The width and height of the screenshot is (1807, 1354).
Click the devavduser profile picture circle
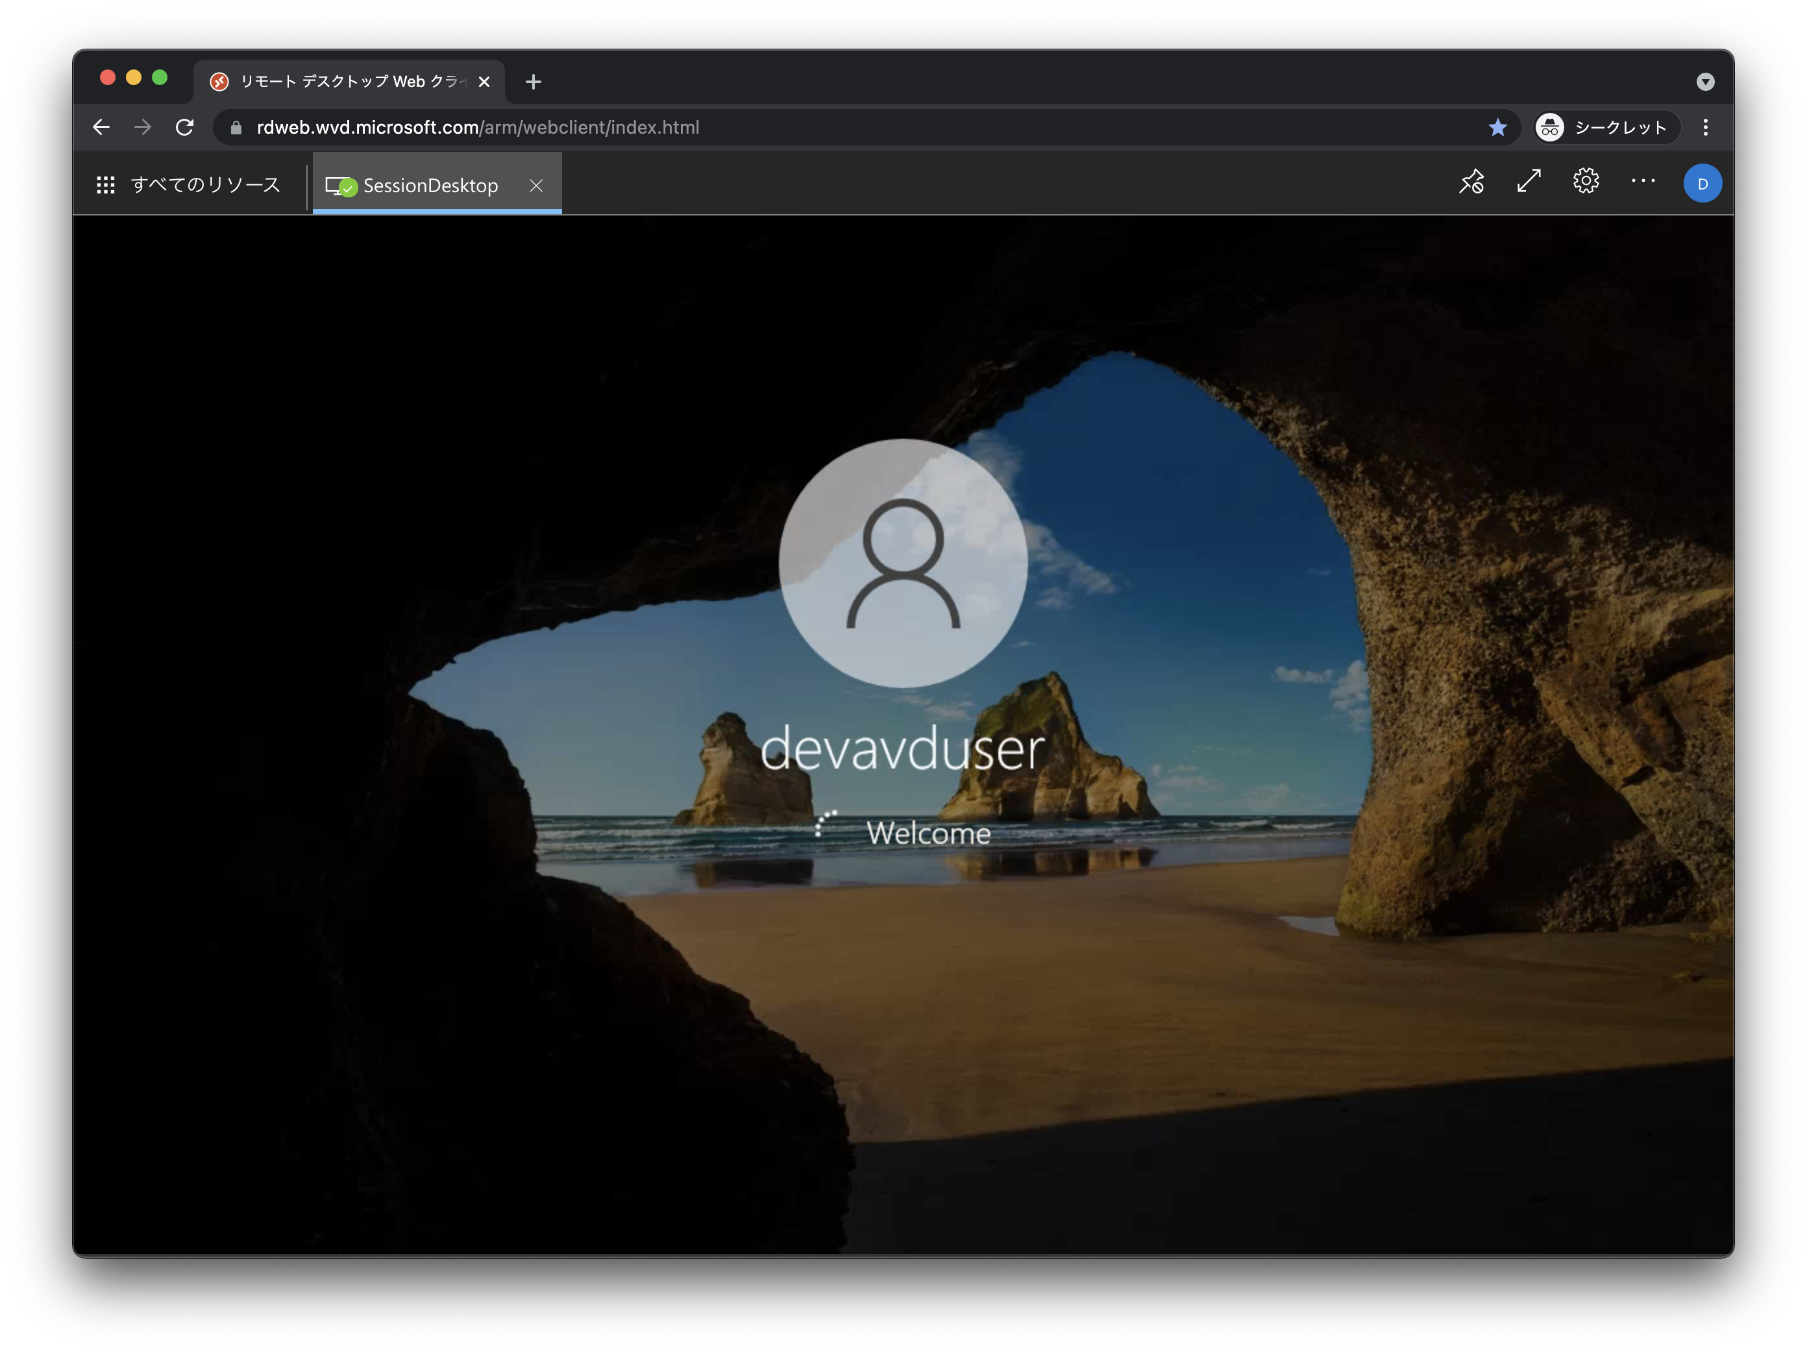[x=903, y=563]
